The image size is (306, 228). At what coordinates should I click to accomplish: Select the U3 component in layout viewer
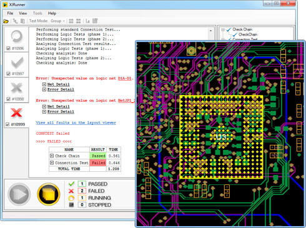(221, 137)
